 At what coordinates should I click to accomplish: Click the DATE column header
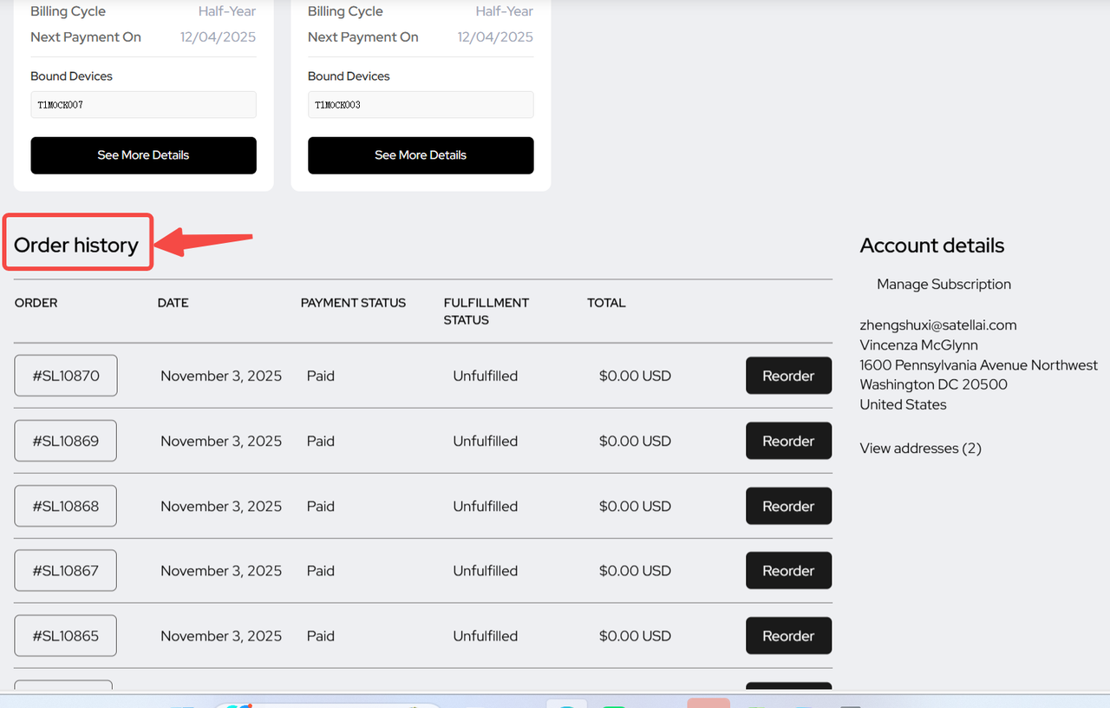(173, 303)
